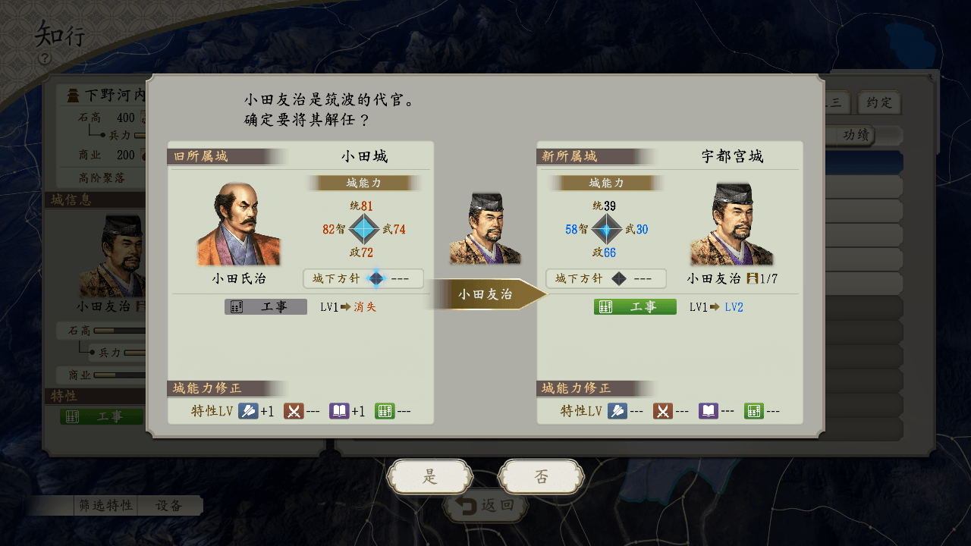Open the 筛选特性 filter tab
Image resolution: width=971 pixels, height=546 pixels.
[x=105, y=506]
